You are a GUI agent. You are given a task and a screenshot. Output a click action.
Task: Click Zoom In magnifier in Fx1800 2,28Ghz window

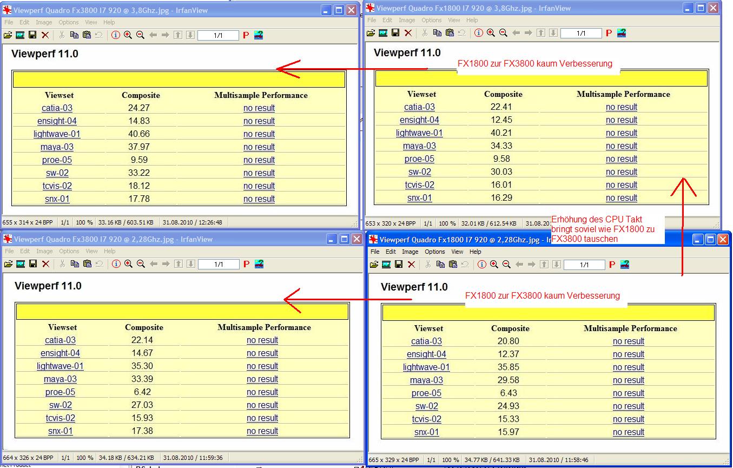tap(494, 265)
